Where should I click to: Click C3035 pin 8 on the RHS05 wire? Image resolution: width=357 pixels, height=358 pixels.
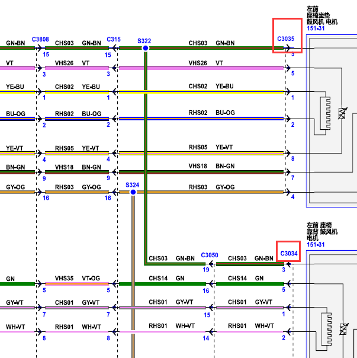coord(292,159)
